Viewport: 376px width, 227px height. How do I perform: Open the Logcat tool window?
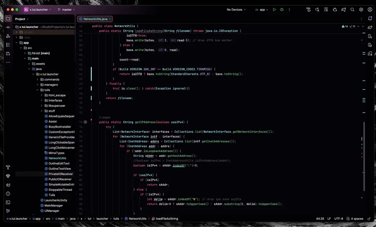click(8, 185)
